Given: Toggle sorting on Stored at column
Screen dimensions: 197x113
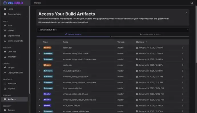Looking at the screenshot, I should (141, 42).
